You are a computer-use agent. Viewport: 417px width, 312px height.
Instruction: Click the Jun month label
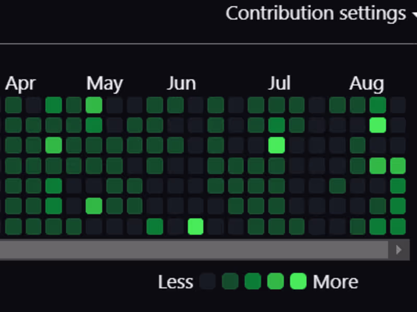(x=181, y=83)
